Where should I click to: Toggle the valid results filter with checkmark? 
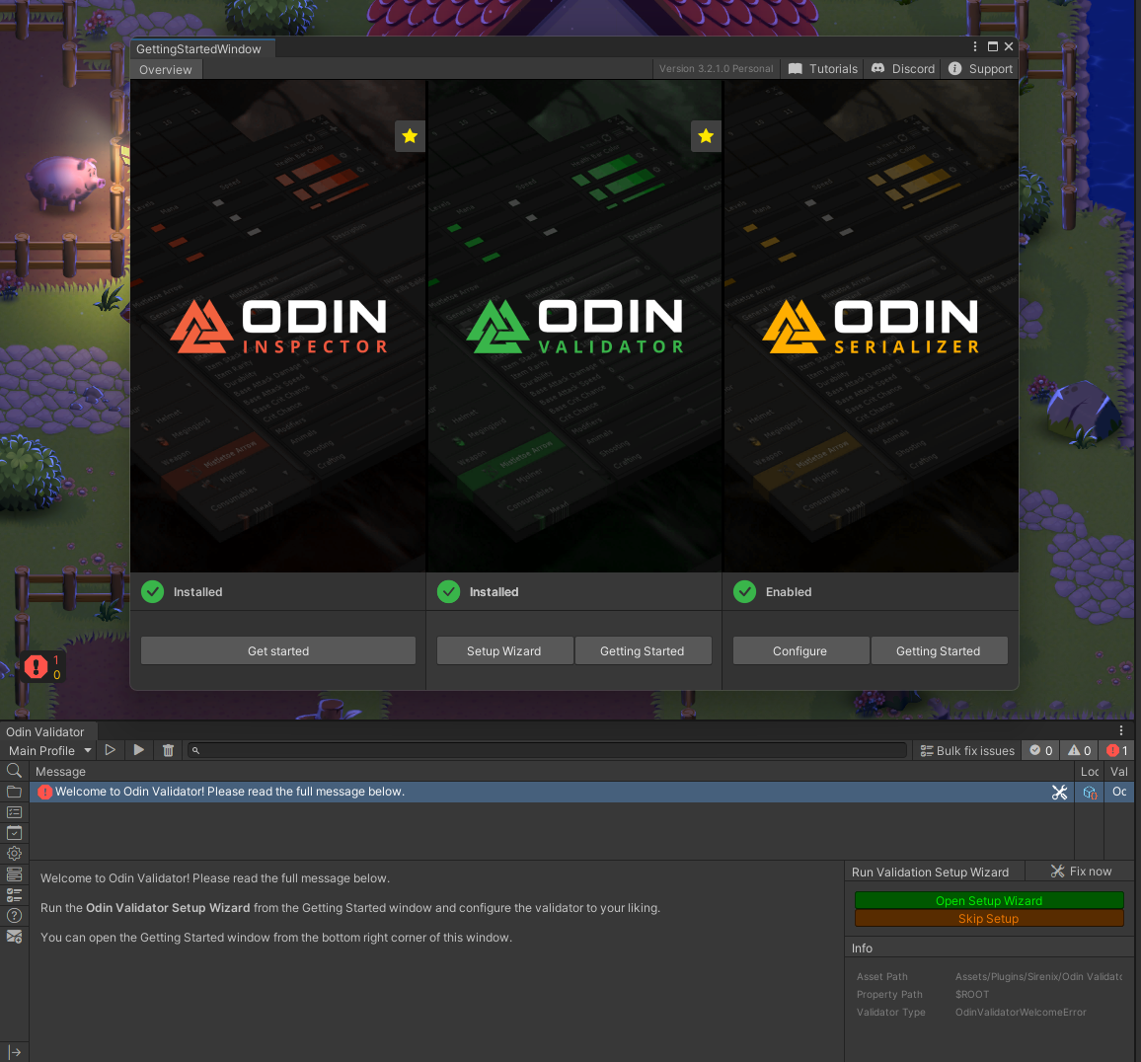[x=1040, y=750]
